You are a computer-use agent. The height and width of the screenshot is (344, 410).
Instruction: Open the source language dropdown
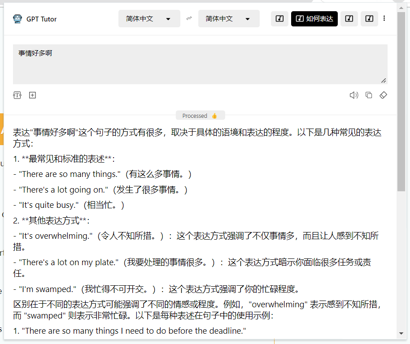click(x=149, y=19)
